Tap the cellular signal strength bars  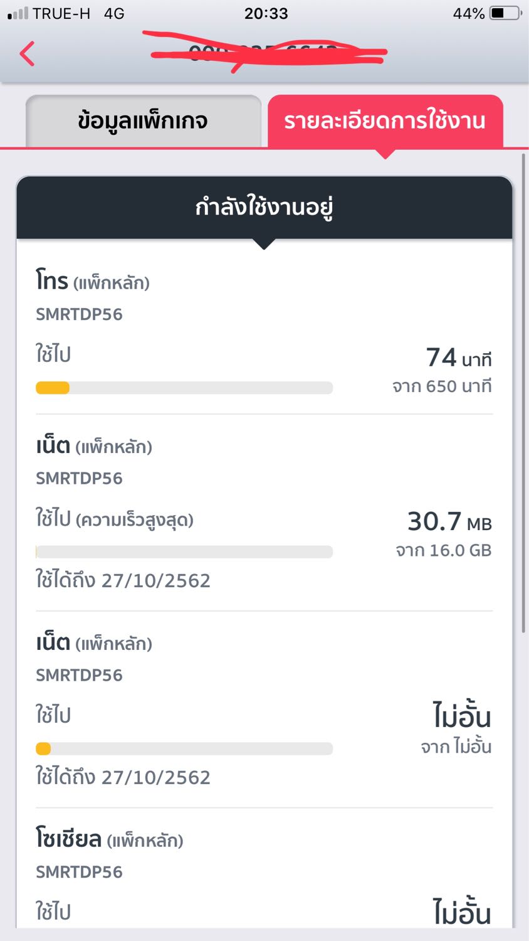point(18,13)
